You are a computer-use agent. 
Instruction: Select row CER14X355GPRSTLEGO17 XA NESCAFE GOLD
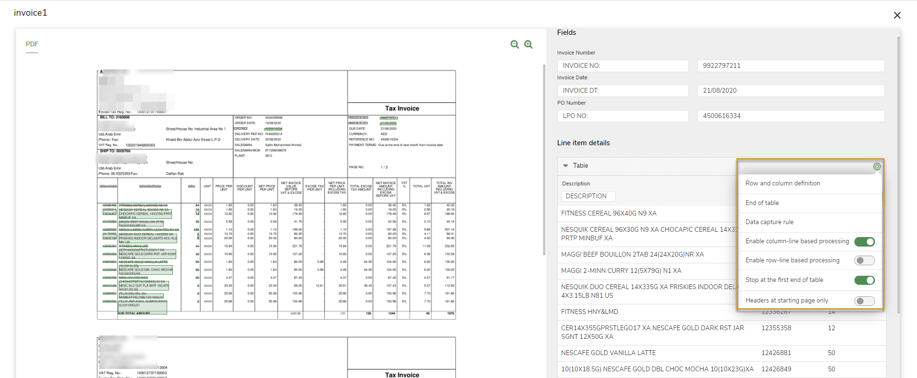tap(721, 333)
